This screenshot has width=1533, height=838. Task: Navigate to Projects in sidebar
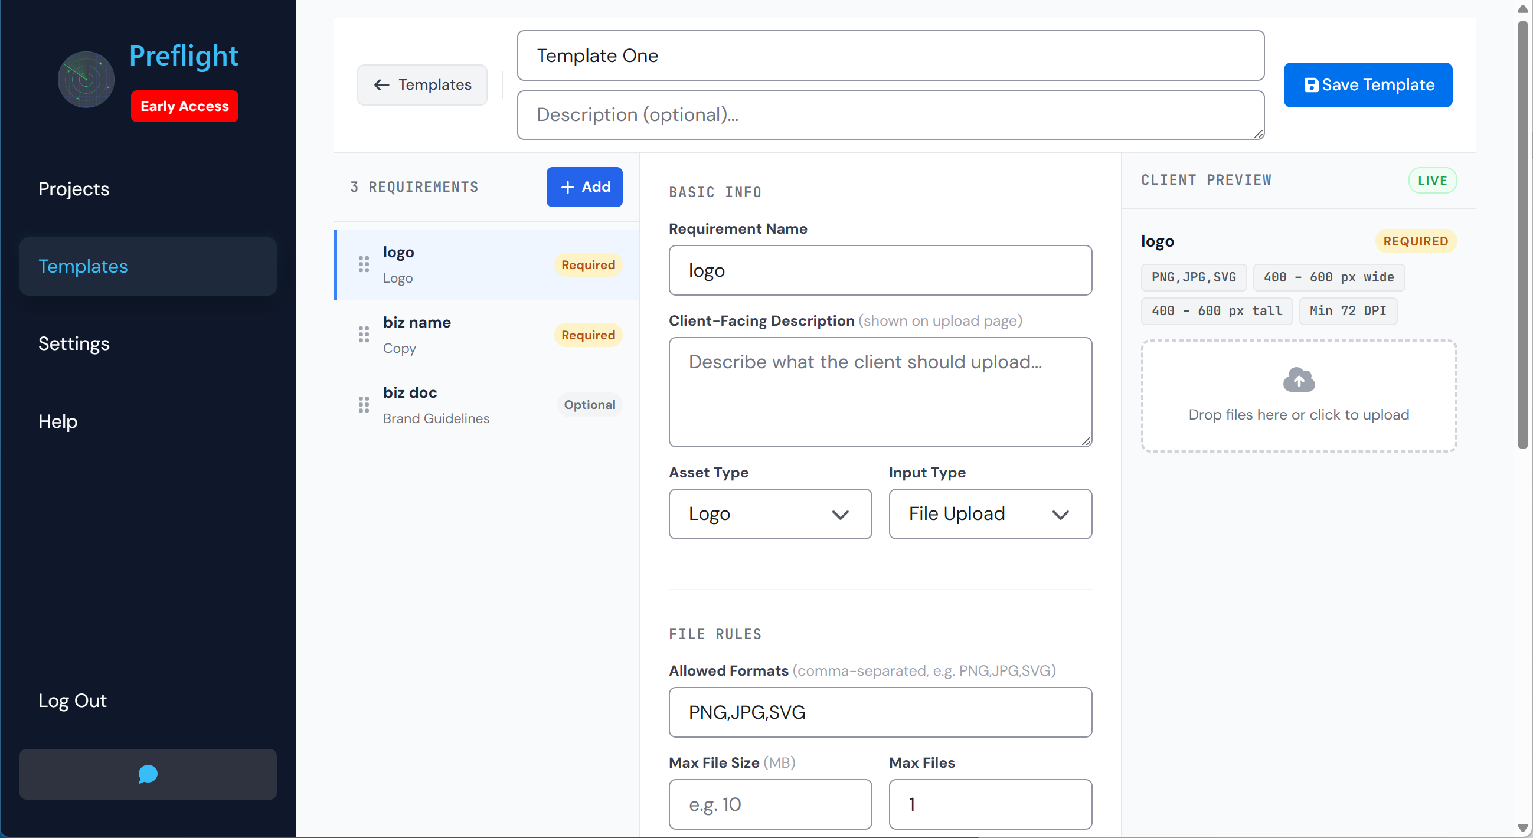point(74,189)
